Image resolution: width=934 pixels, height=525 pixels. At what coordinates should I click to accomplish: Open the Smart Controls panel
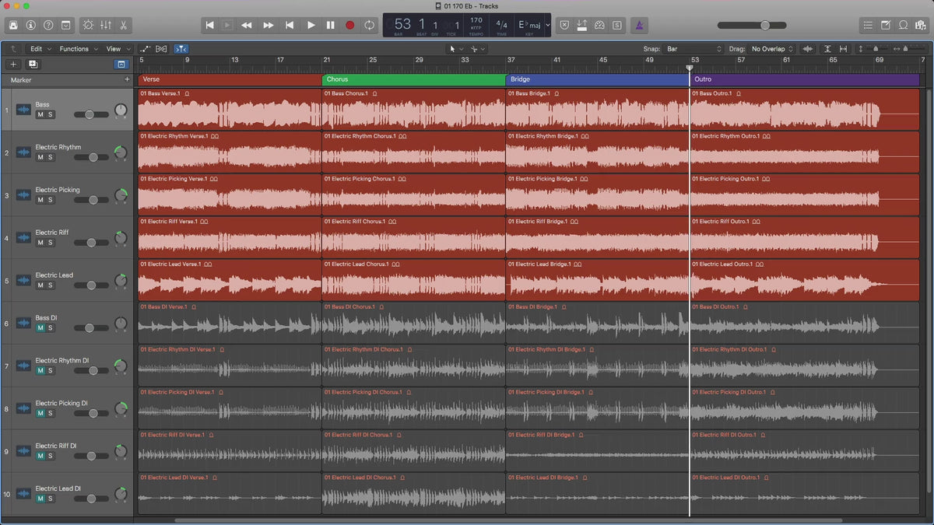87,25
